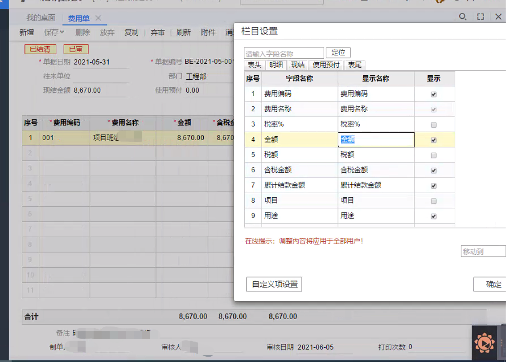Click the 移动到 input field

pyautogui.click(x=483, y=252)
